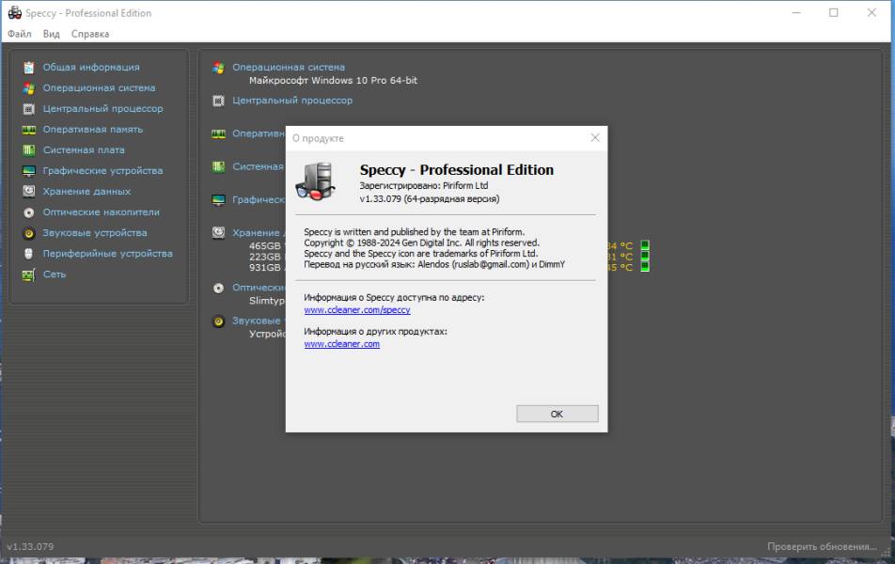Image resolution: width=895 pixels, height=564 pixels.
Task: Select Центральный процессор in the sidebar
Action: coord(102,108)
